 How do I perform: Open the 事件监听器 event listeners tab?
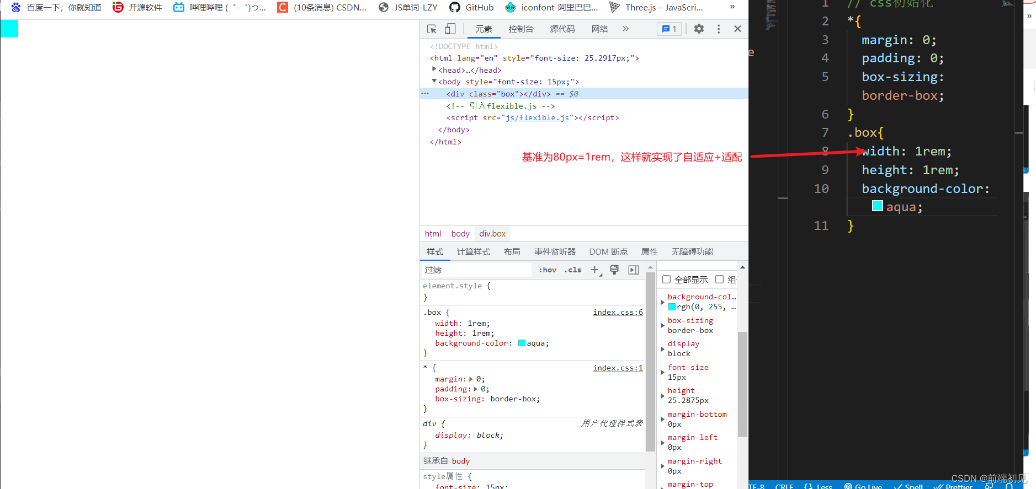(x=555, y=252)
